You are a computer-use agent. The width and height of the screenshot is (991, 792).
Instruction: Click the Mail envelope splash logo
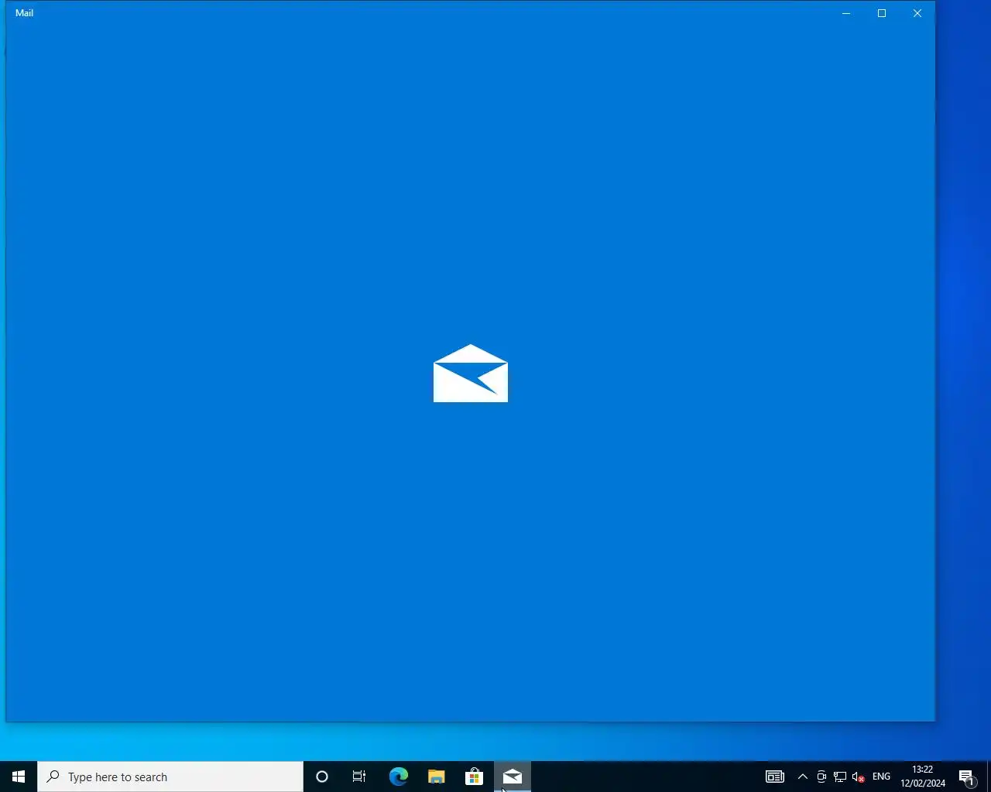[471, 374]
